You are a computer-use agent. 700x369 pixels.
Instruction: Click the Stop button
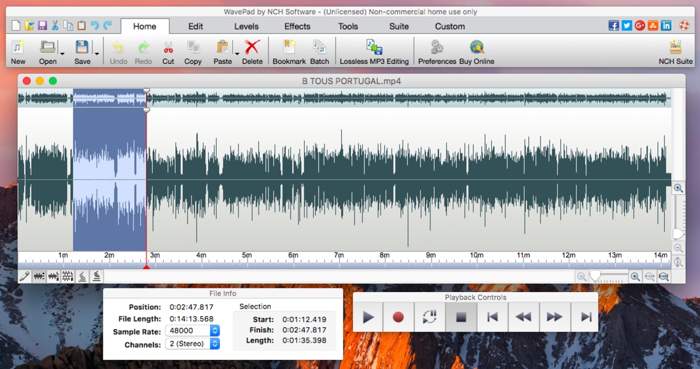461,317
